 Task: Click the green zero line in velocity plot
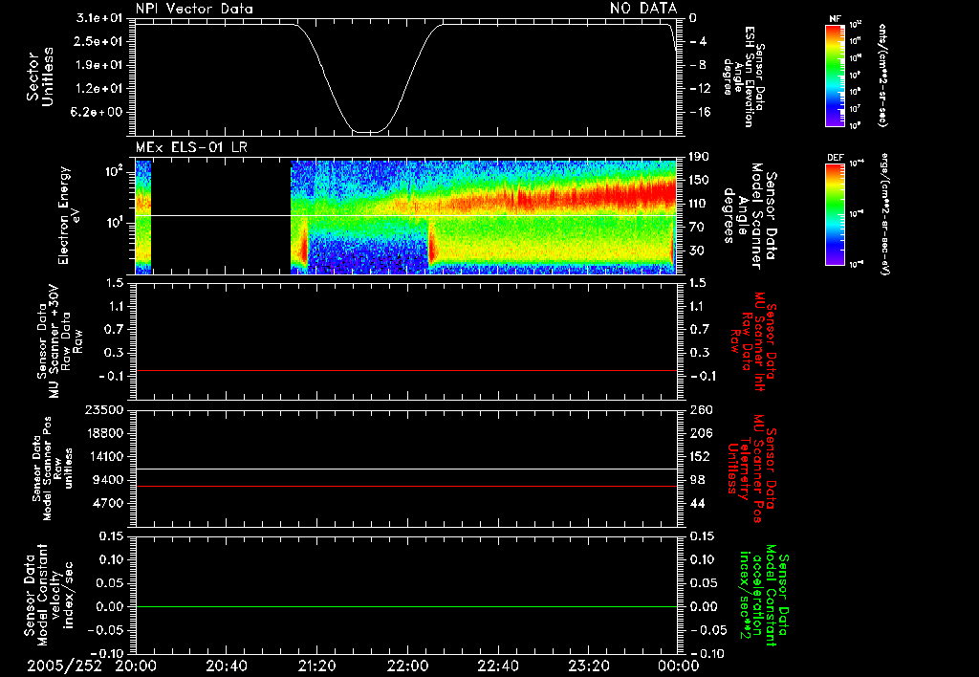[x=405, y=606]
